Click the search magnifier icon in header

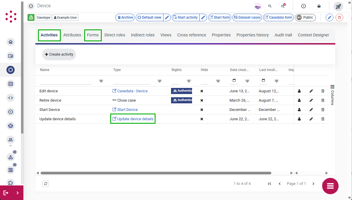click(x=270, y=6)
